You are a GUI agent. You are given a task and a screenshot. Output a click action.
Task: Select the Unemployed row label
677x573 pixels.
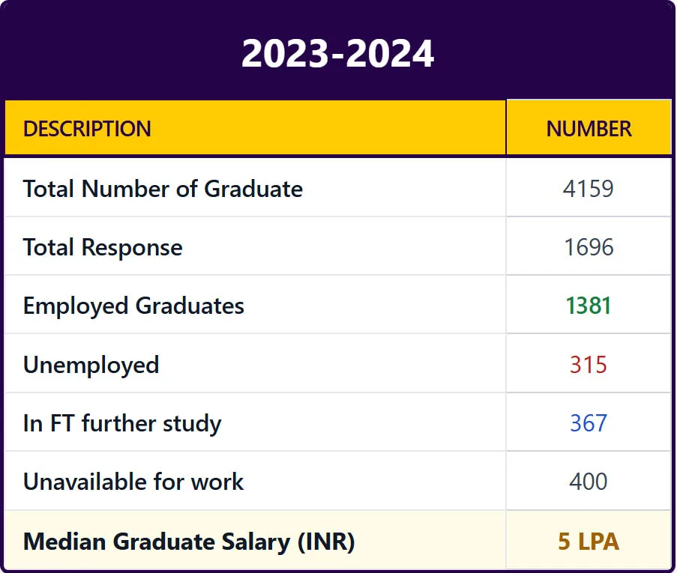[x=91, y=365]
